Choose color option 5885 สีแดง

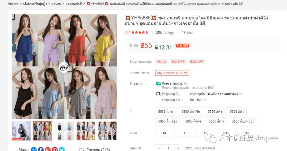[x=193, y=121]
